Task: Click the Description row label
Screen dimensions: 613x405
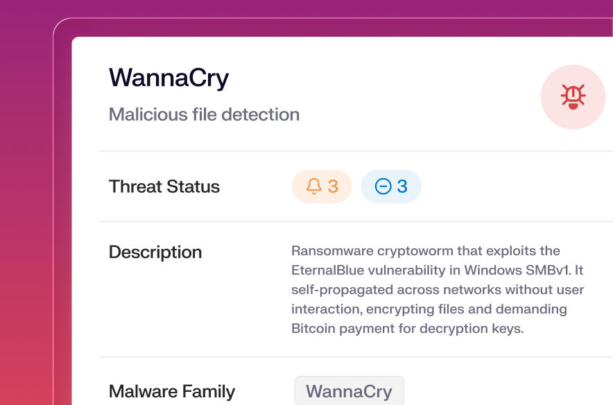Action: (x=155, y=252)
